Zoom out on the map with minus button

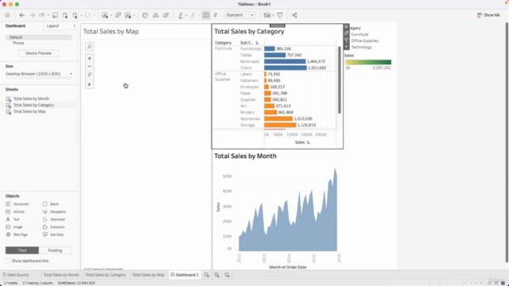(90, 67)
